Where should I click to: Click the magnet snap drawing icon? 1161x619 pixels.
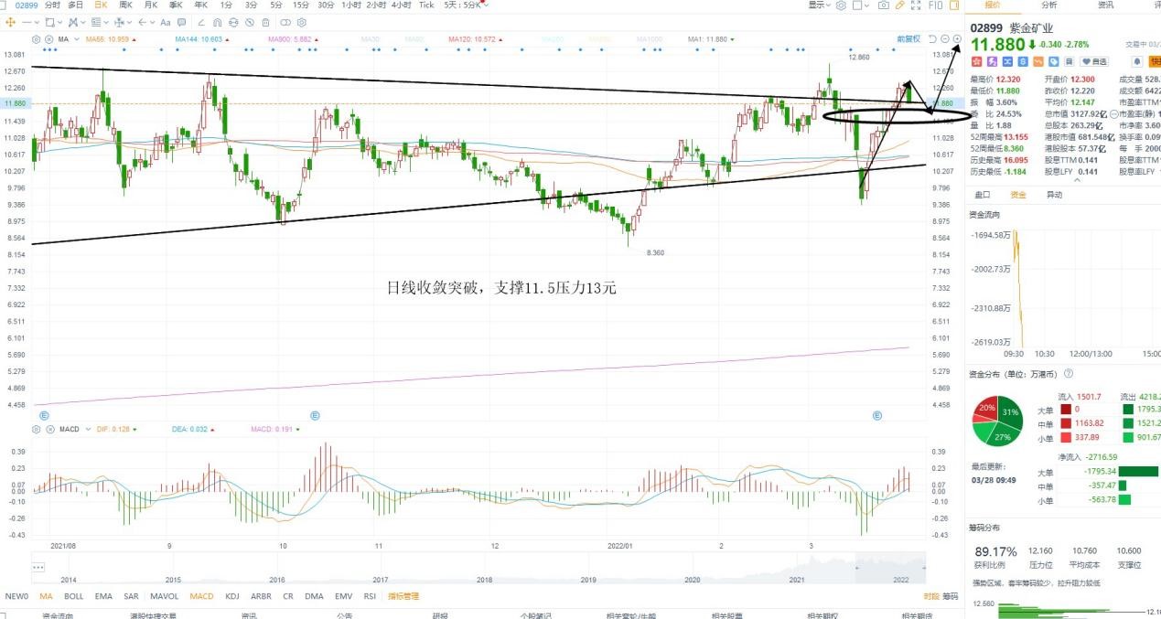point(217,22)
